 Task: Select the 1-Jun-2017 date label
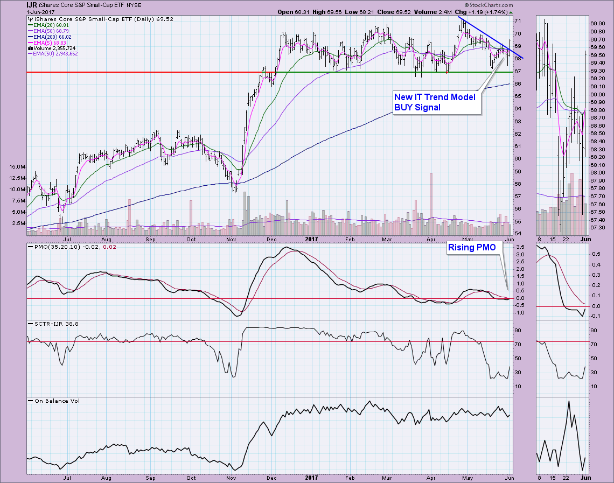point(40,12)
